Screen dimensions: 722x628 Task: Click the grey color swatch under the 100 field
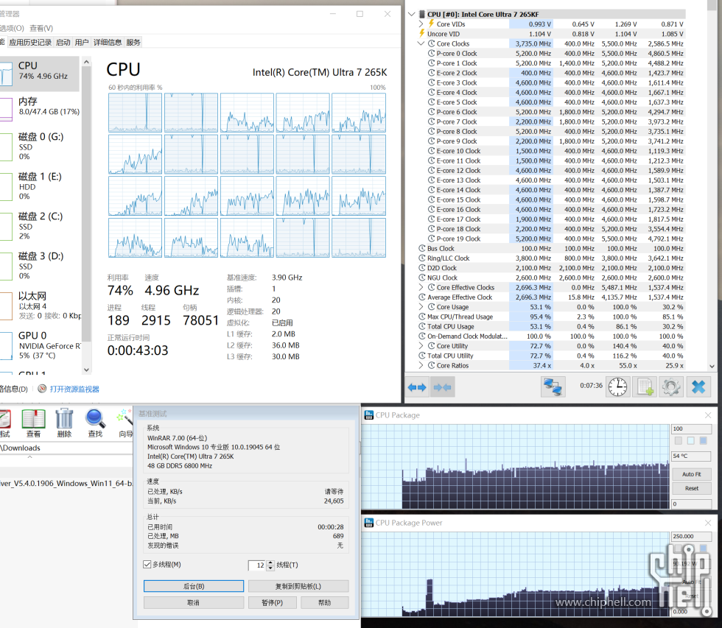click(x=679, y=441)
